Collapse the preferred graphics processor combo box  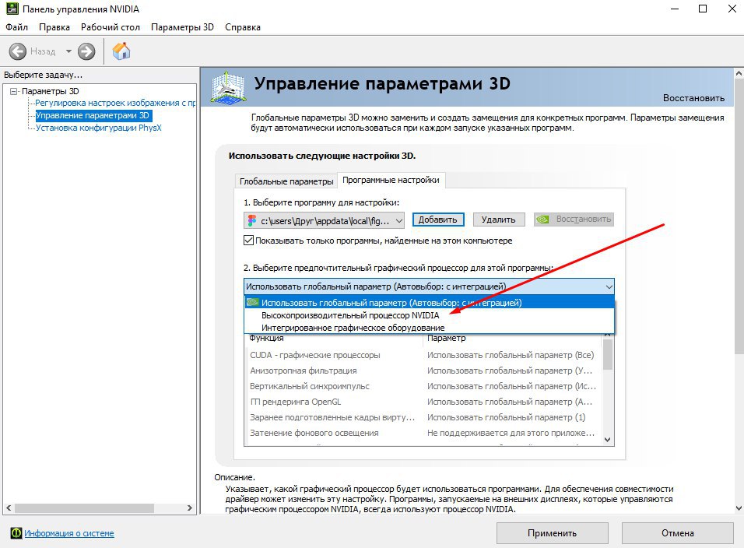pos(430,286)
